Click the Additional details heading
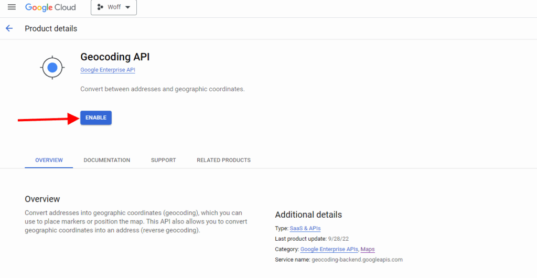This screenshot has width=537, height=278. click(x=308, y=215)
